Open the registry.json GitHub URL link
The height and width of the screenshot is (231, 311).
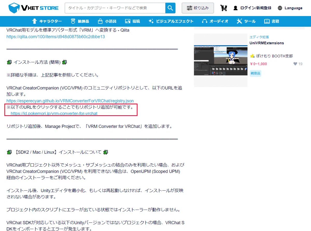[70, 100]
